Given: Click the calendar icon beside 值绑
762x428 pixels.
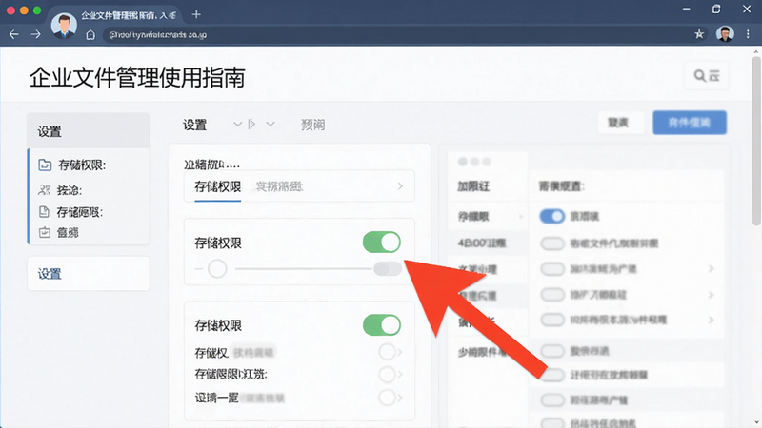Looking at the screenshot, I should [x=44, y=232].
